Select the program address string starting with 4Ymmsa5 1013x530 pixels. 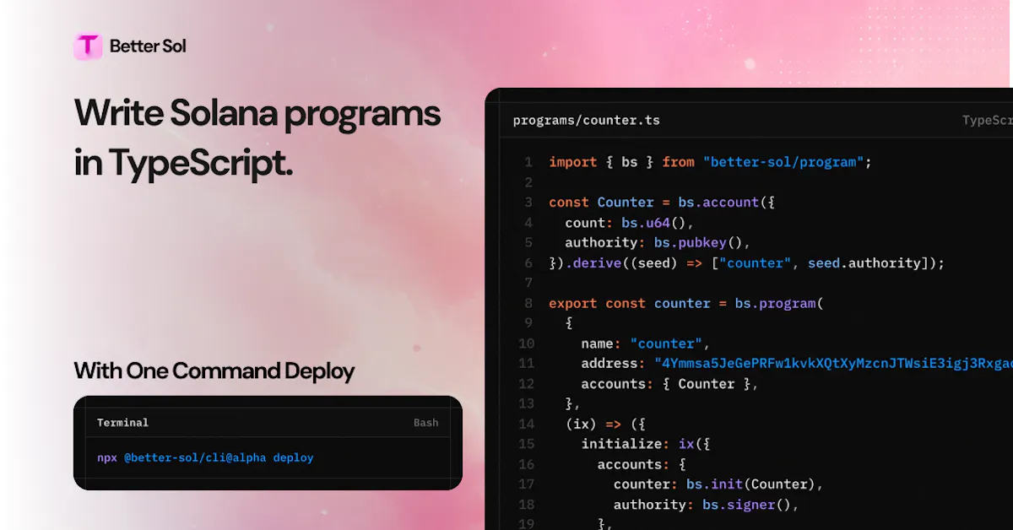(833, 364)
